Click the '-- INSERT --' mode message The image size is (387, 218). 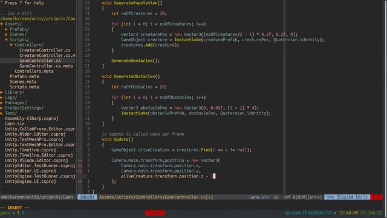[15, 208]
